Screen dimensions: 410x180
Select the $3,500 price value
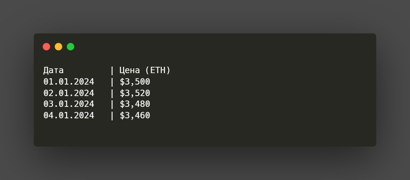pos(135,82)
